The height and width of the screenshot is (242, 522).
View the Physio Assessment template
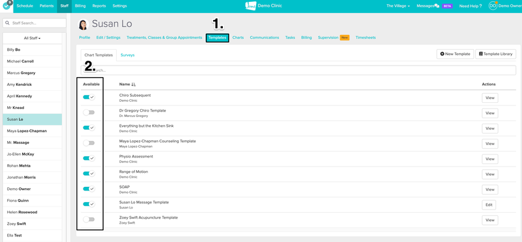pos(490,159)
